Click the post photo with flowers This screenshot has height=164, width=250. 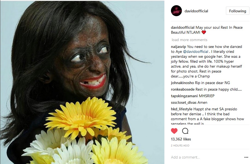pos(82,82)
